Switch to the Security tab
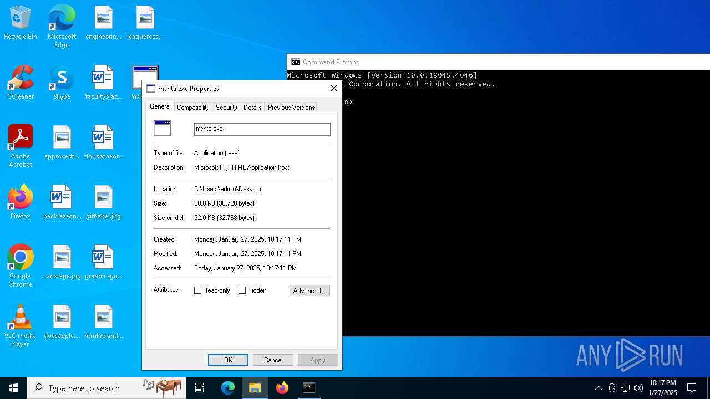This screenshot has height=399, width=710. (226, 108)
